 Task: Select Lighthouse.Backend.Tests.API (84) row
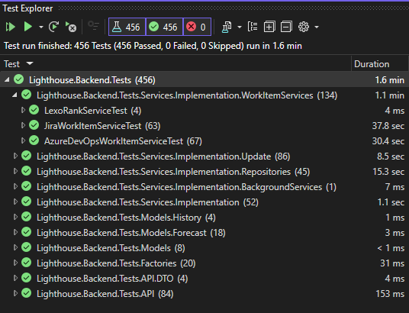[204, 294]
